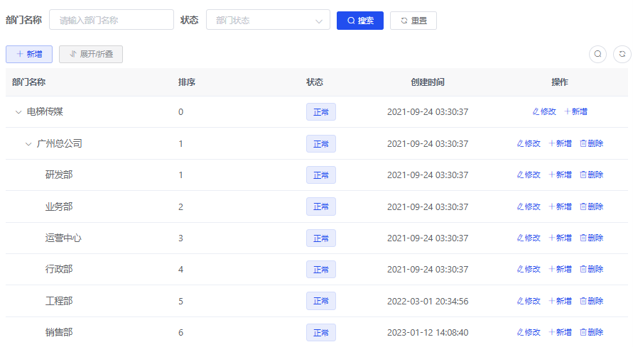Click 修改 edit icon for 运营中心 row
The height and width of the screenshot is (347, 633).
tap(521, 238)
